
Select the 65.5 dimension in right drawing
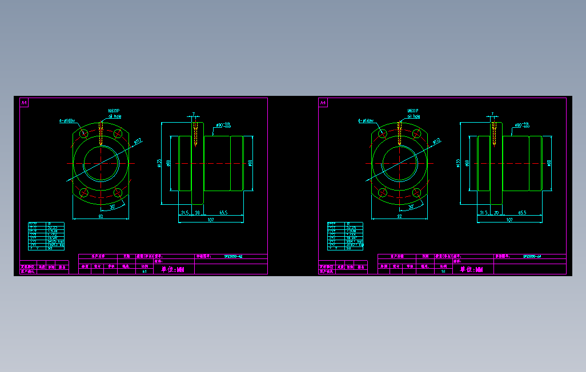(522, 212)
